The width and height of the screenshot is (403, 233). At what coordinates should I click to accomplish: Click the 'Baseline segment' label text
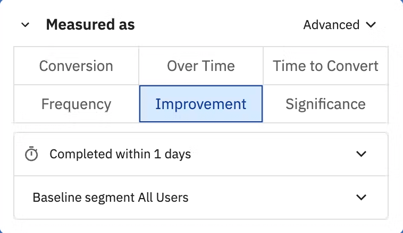click(x=83, y=198)
